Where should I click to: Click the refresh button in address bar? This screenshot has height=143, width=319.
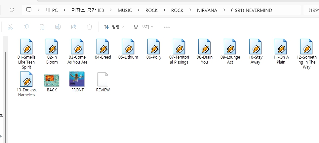(12, 10)
